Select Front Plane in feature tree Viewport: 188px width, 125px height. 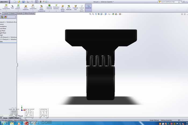click(3, 28)
